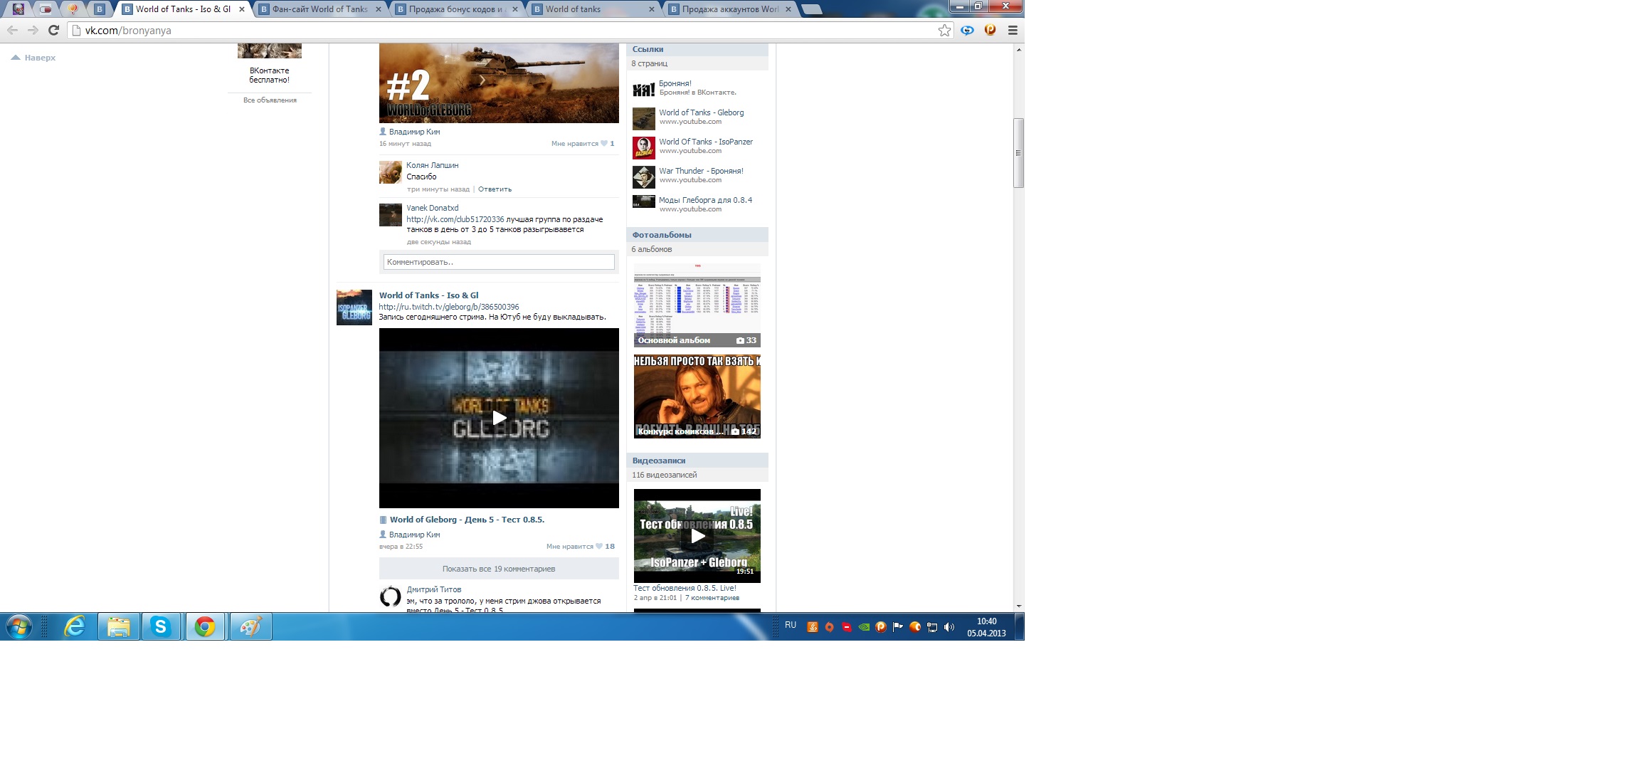The width and height of the screenshot is (1648, 773).
Task: Click the RU language indicator in taskbar
Action: [790, 625]
